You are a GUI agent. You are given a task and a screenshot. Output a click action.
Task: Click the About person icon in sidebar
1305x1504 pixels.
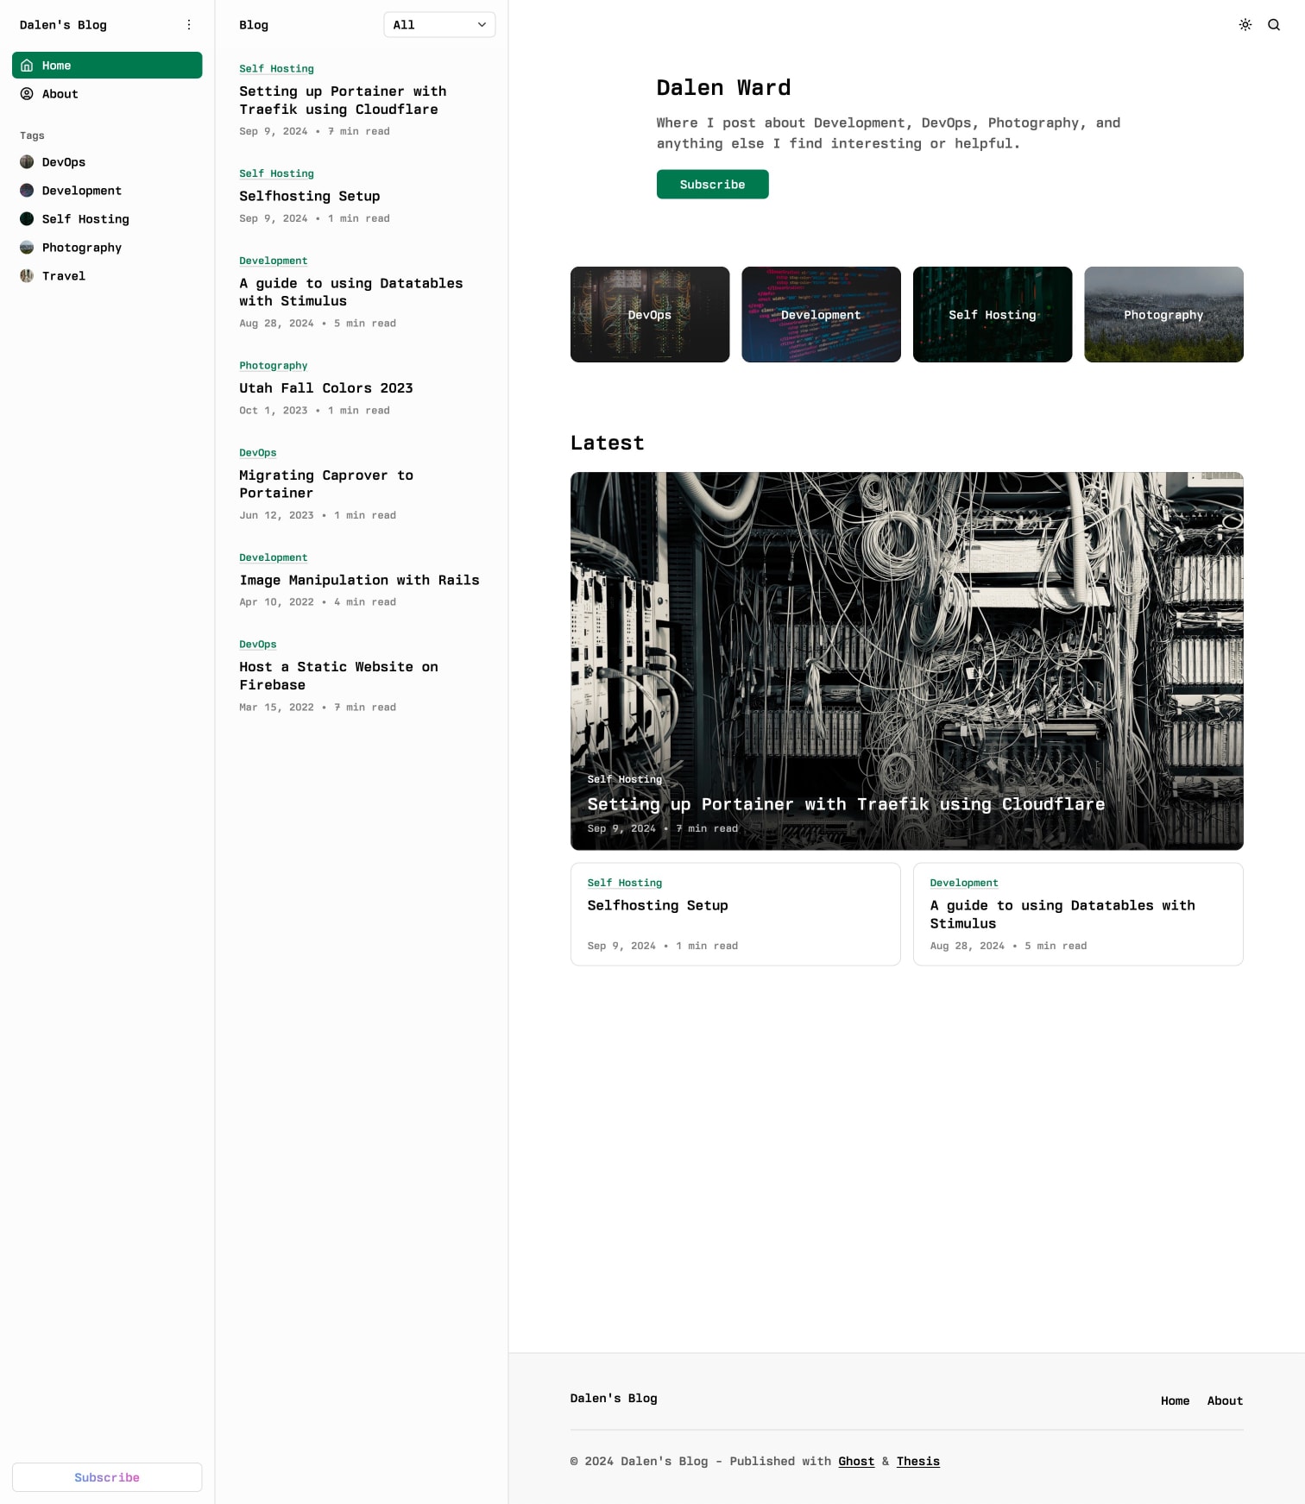(x=27, y=94)
